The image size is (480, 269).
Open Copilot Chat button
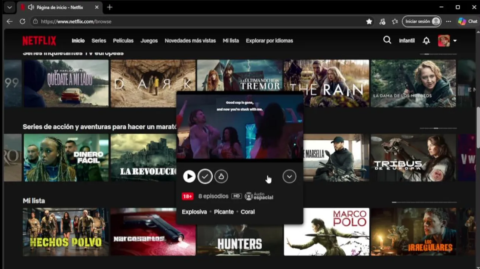pos(468,21)
